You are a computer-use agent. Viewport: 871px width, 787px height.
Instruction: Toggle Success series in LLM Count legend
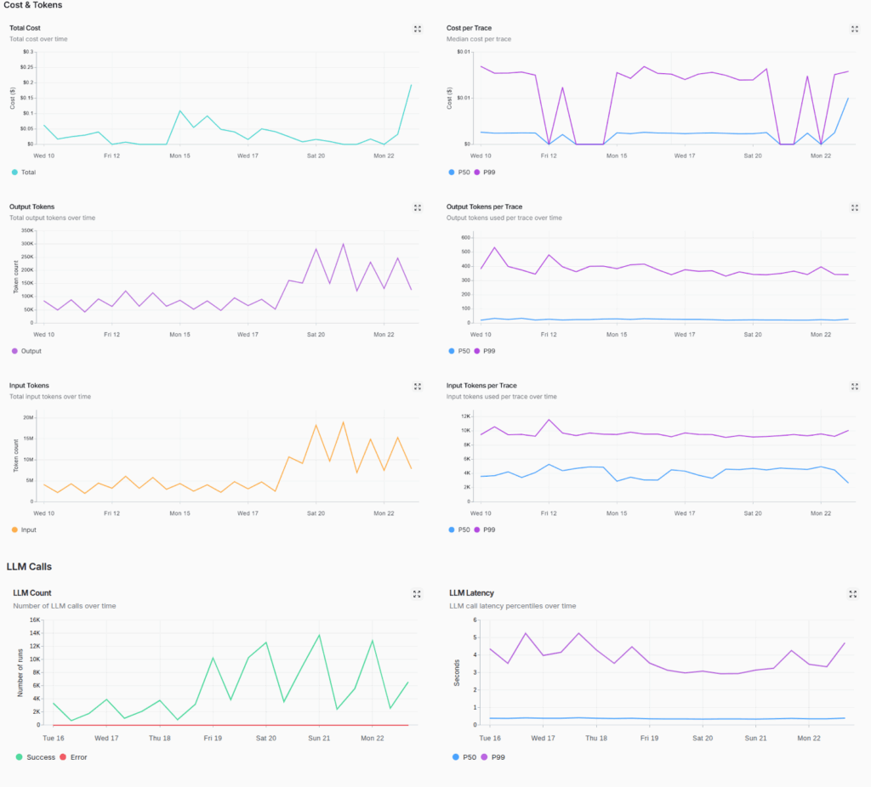[36, 757]
